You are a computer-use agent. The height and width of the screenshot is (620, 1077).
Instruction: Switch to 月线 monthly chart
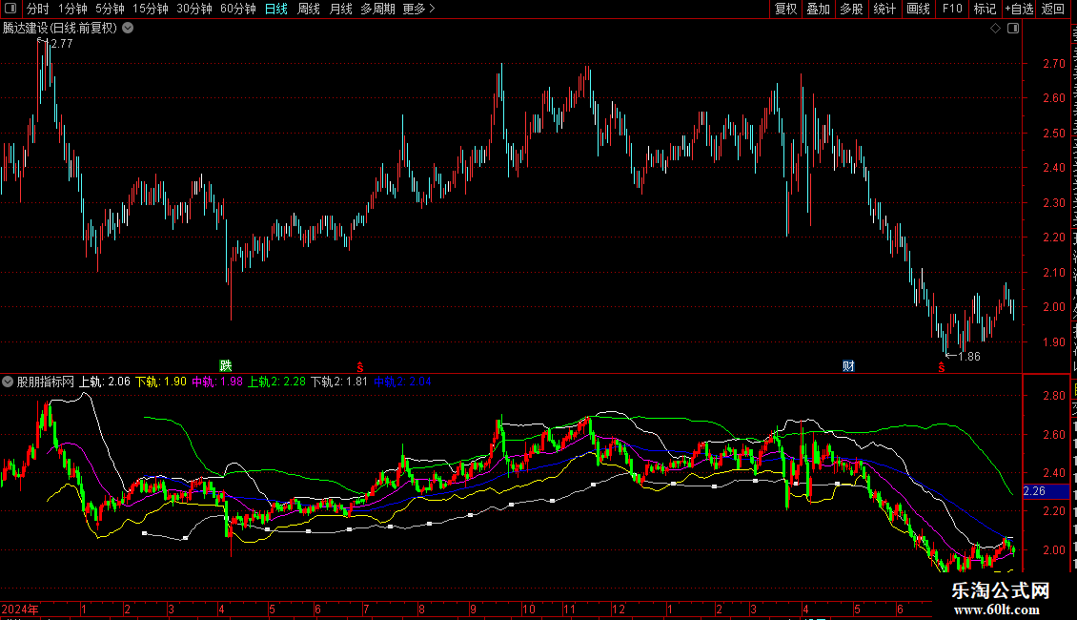click(340, 9)
